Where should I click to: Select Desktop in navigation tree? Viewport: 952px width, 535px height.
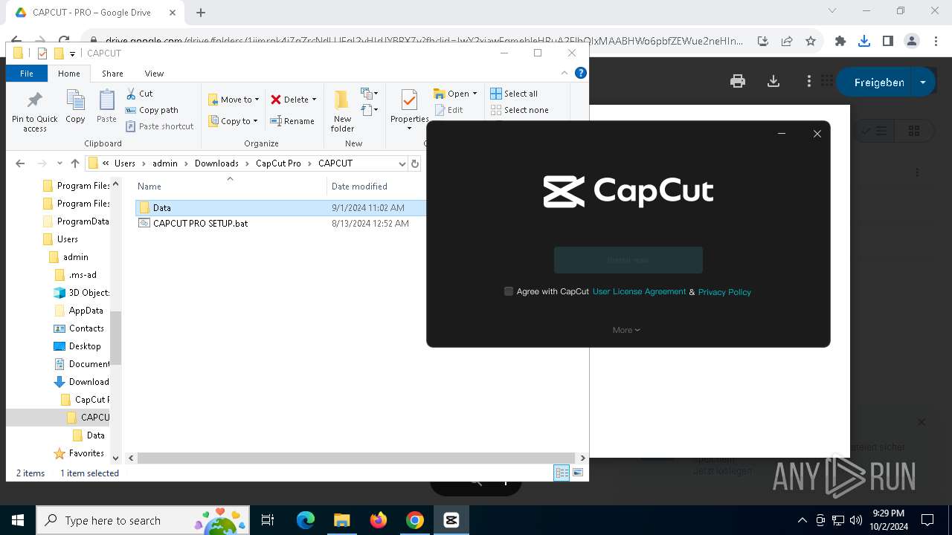pyautogui.click(x=77, y=346)
